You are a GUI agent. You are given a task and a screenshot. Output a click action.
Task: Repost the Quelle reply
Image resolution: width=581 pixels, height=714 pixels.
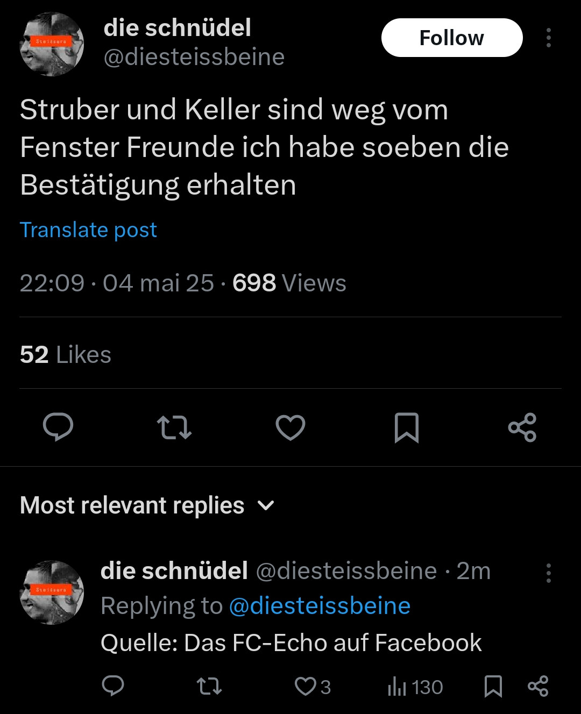click(209, 686)
